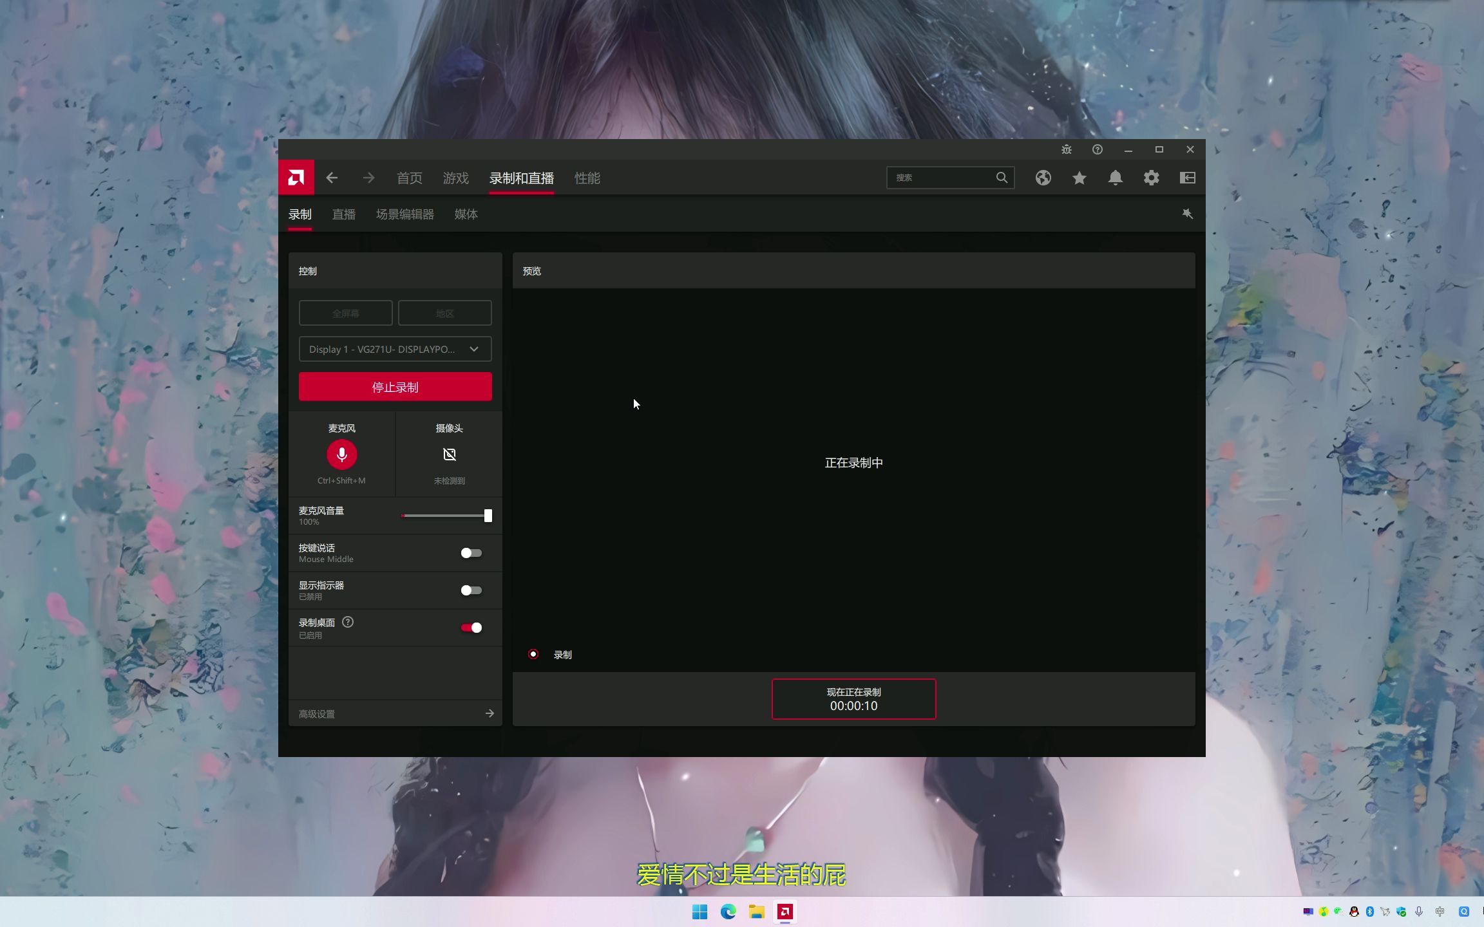Viewport: 1484px width, 927px height.
Task: Click the bug report icon
Action: click(1066, 149)
